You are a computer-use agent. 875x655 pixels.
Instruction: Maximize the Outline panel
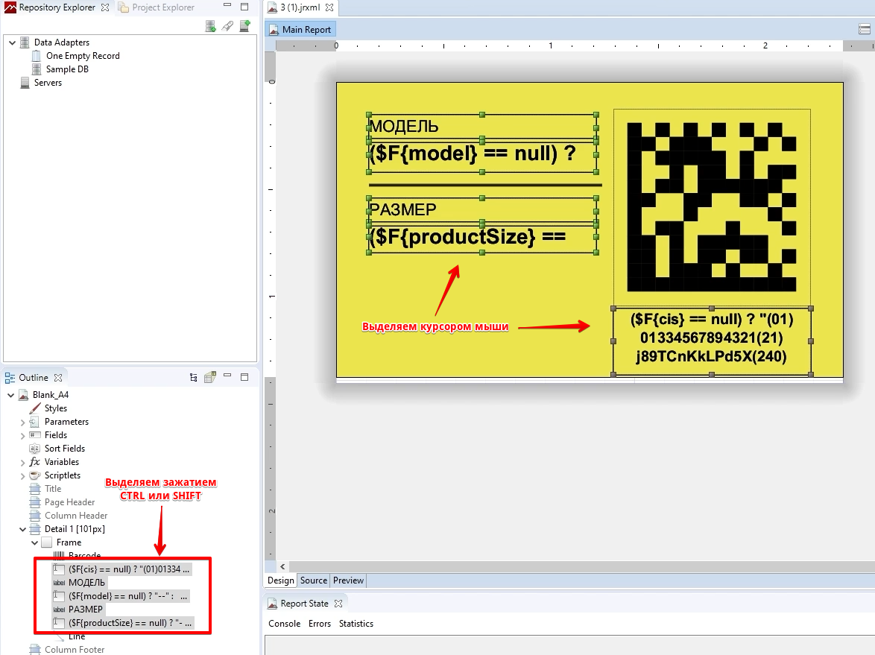[x=244, y=377]
